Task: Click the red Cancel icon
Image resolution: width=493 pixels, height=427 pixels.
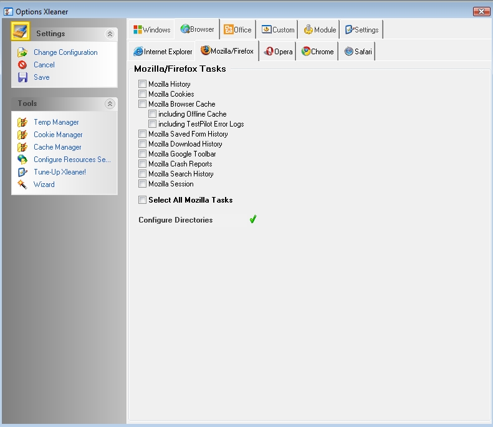Action: point(22,65)
